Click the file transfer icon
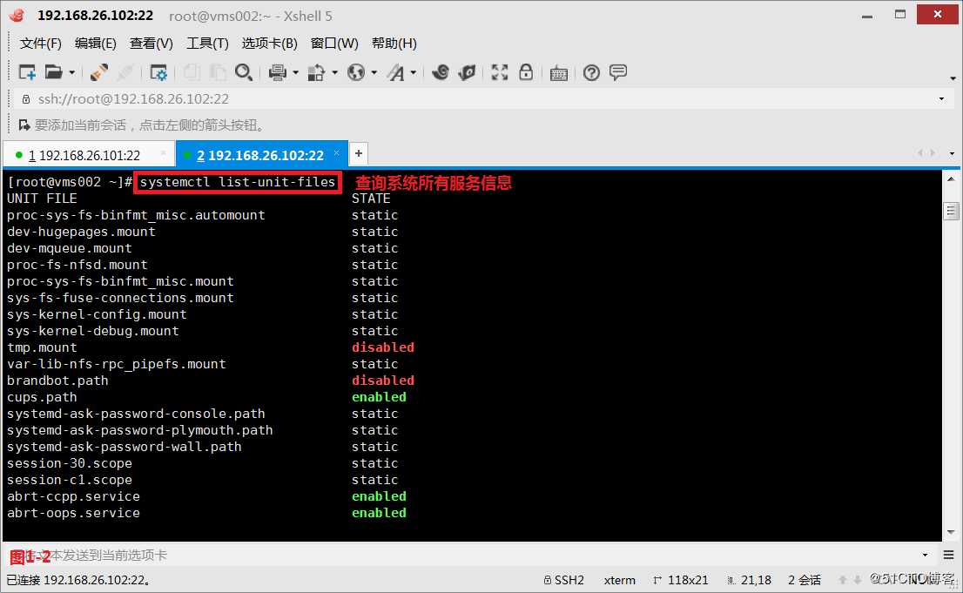963x593 pixels. (316, 72)
